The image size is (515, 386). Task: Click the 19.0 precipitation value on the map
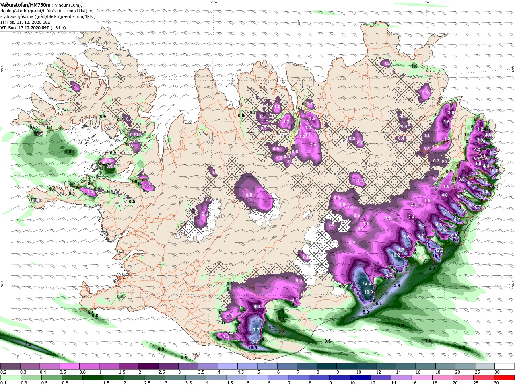369,292
